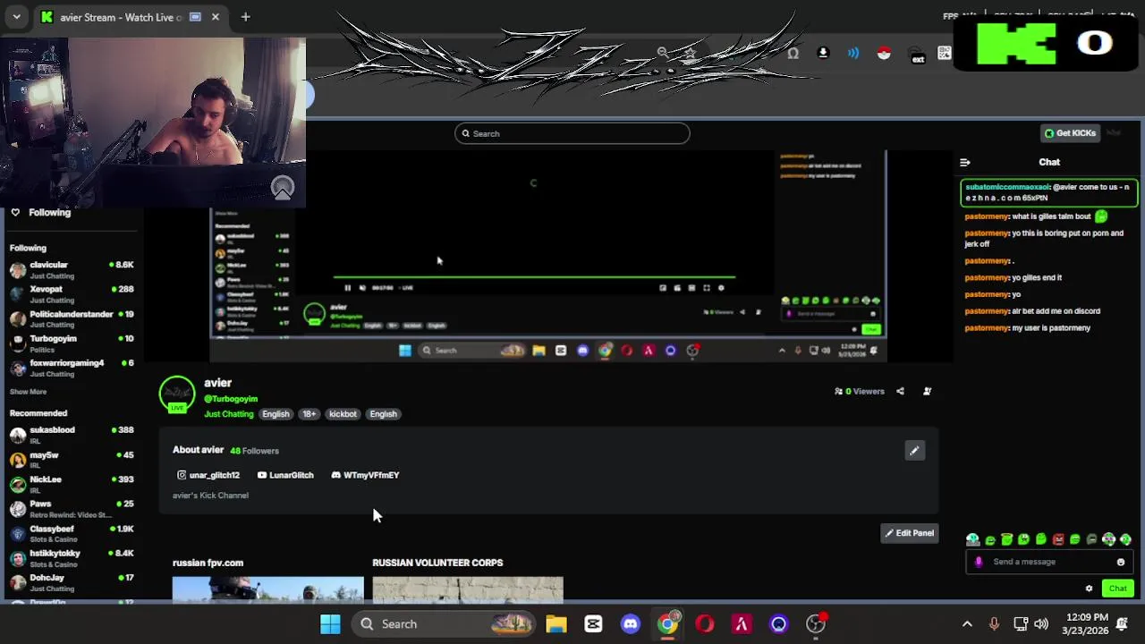Screen dimensions: 1145x644
Task: Open Turbogoyim channel in sidebar
Action: 72,343
